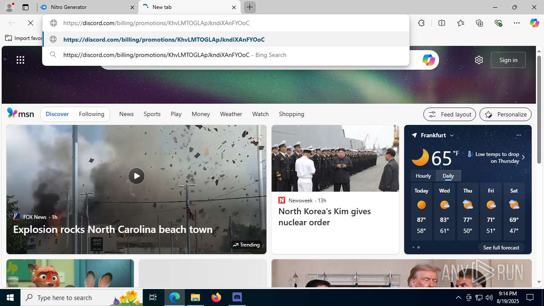Open the Play category
Image resolution: width=544 pixels, height=306 pixels.
(x=176, y=114)
